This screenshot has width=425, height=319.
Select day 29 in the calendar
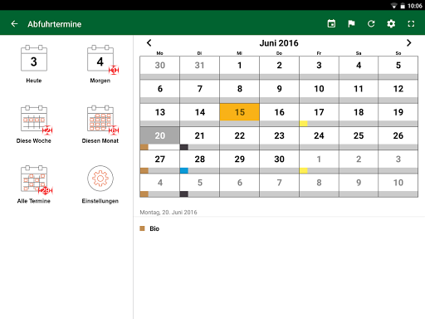pos(240,162)
